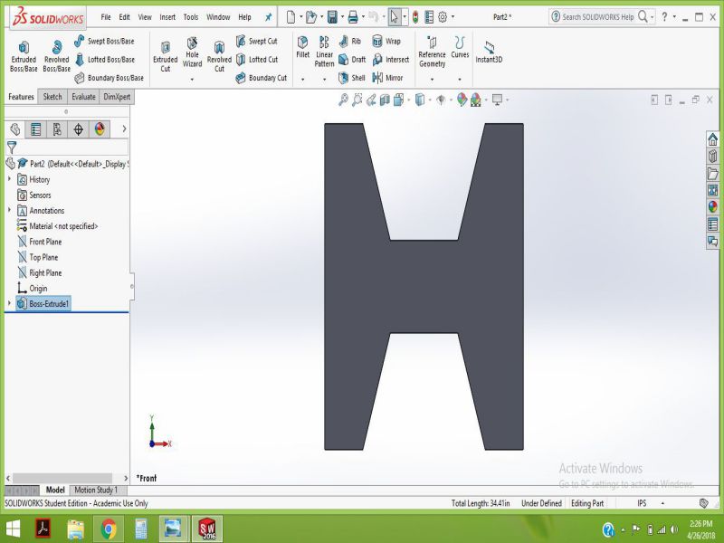Screen dimensions: 724x543
Task: Select the Draft feature
Action: click(x=352, y=60)
